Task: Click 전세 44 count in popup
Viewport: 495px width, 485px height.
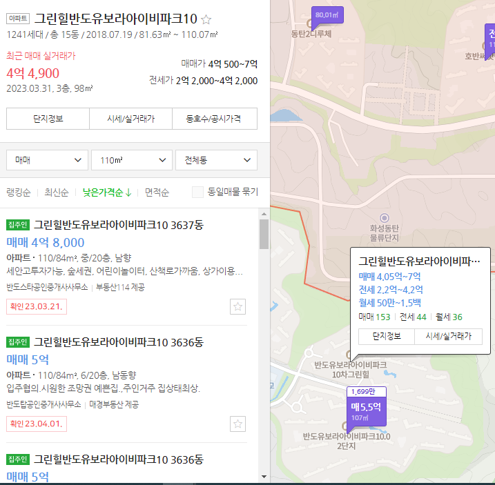Action: click(x=413, y=317)
